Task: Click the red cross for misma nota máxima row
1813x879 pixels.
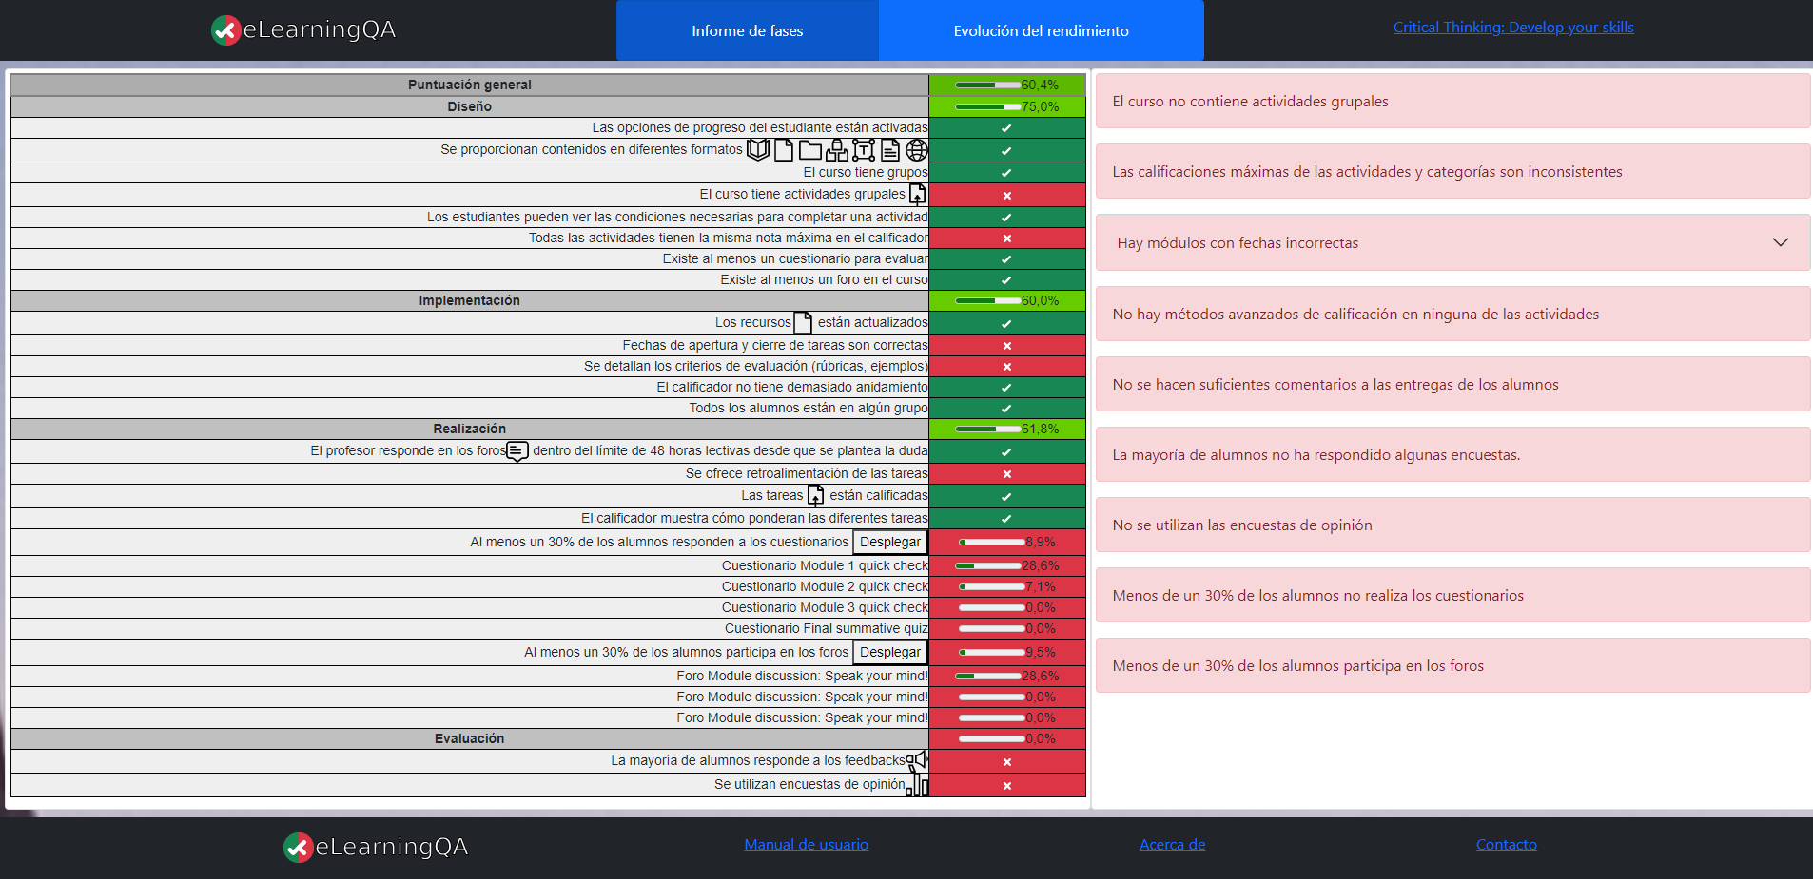Action: point(1006,239)
